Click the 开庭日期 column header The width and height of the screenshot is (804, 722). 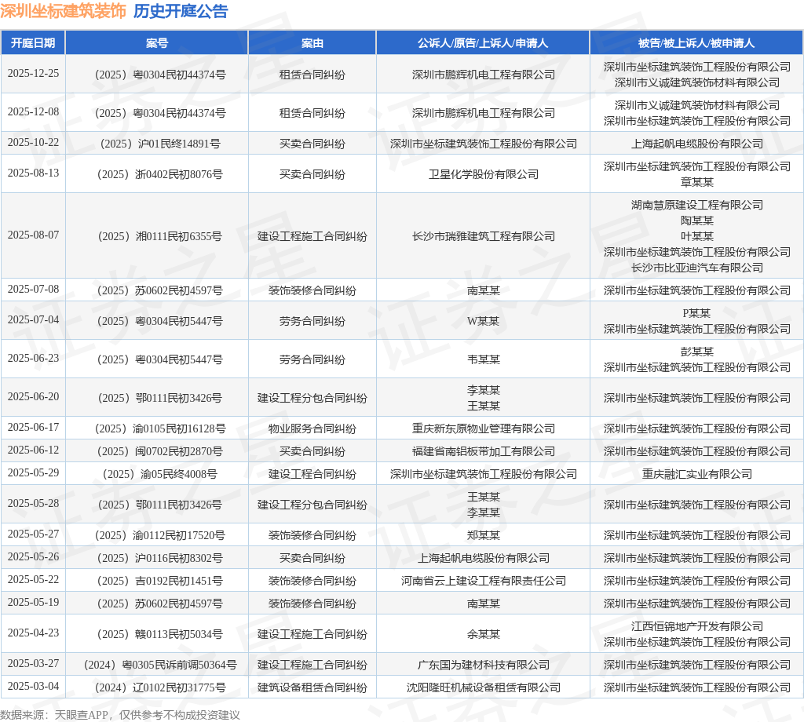point(33,43)
